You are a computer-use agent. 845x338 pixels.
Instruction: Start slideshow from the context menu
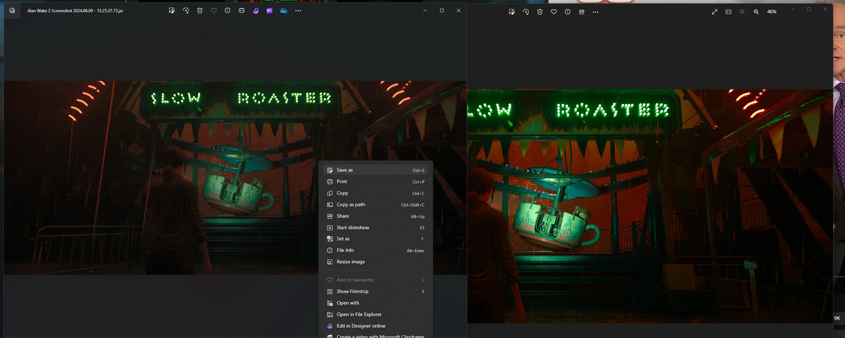tap(376, 227)
